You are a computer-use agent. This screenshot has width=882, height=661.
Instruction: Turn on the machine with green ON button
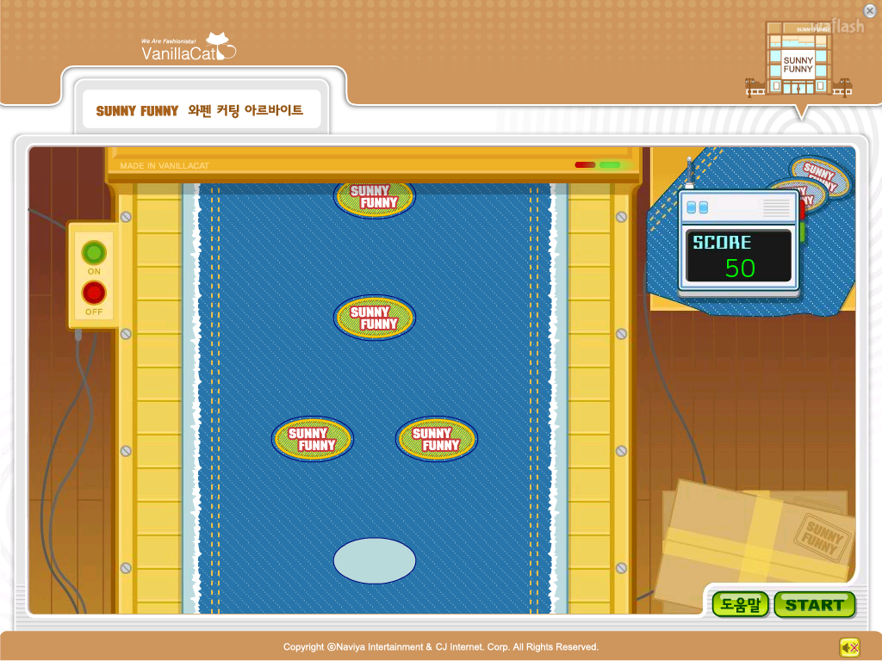click(x=94, y=253)
